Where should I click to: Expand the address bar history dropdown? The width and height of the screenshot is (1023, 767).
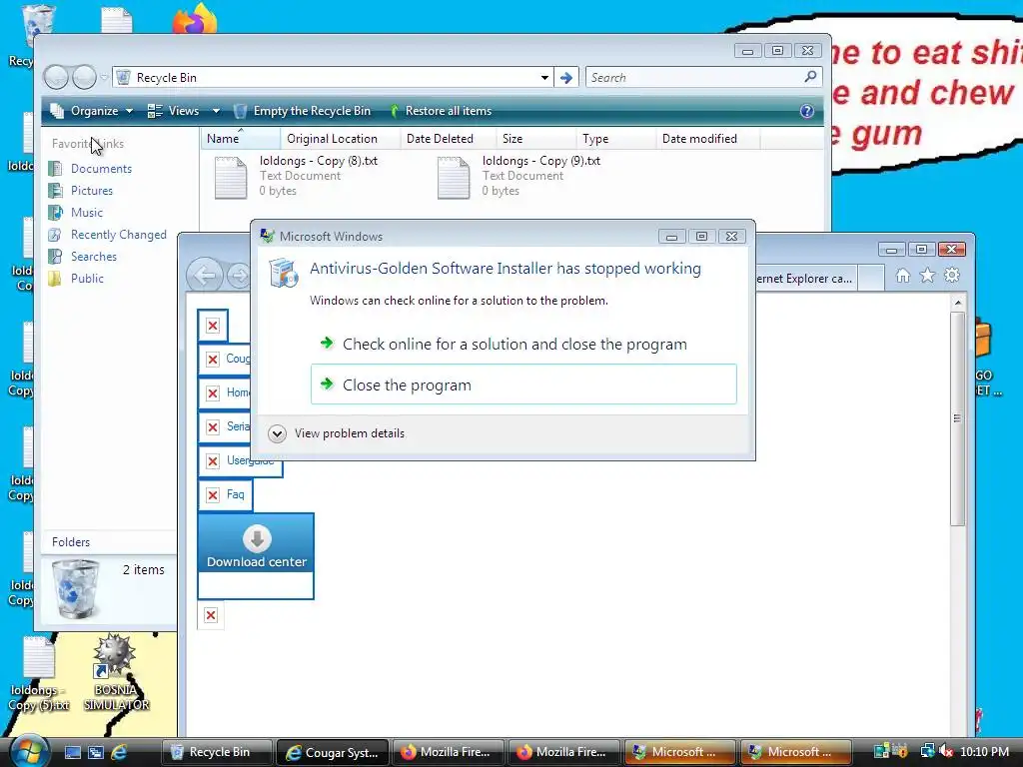click(544, 78)
